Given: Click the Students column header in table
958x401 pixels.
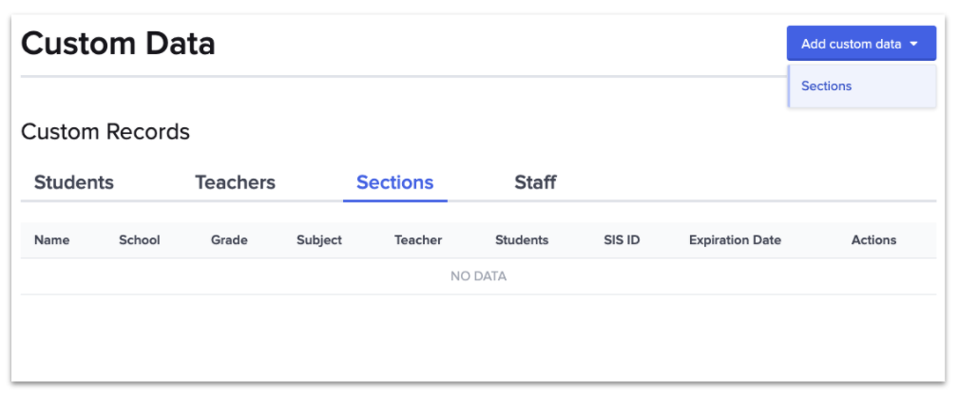Looking at the screenshot, I should point(522,240).
